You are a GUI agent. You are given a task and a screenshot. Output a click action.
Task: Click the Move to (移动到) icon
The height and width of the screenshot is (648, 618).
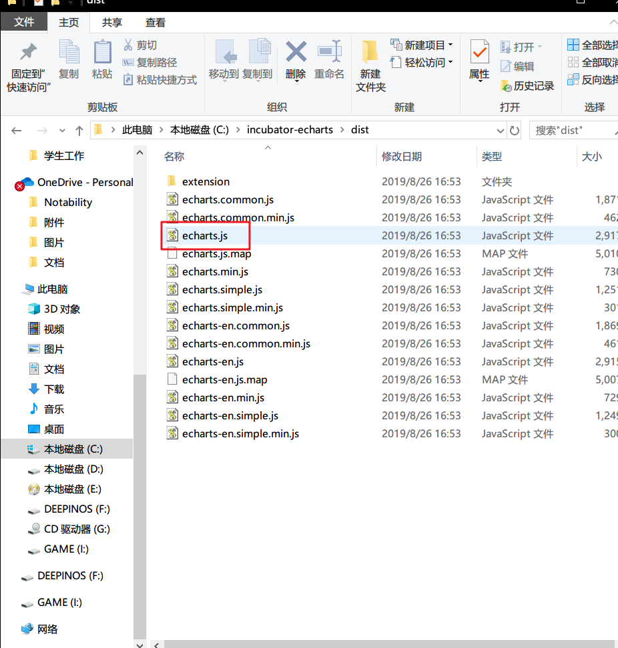[x=226, y=51]
